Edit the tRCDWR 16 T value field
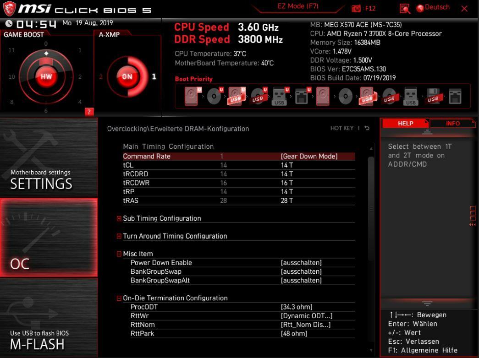Image resolution: width=479 pixels, height=358 pixels. click(x=287, y=183)
